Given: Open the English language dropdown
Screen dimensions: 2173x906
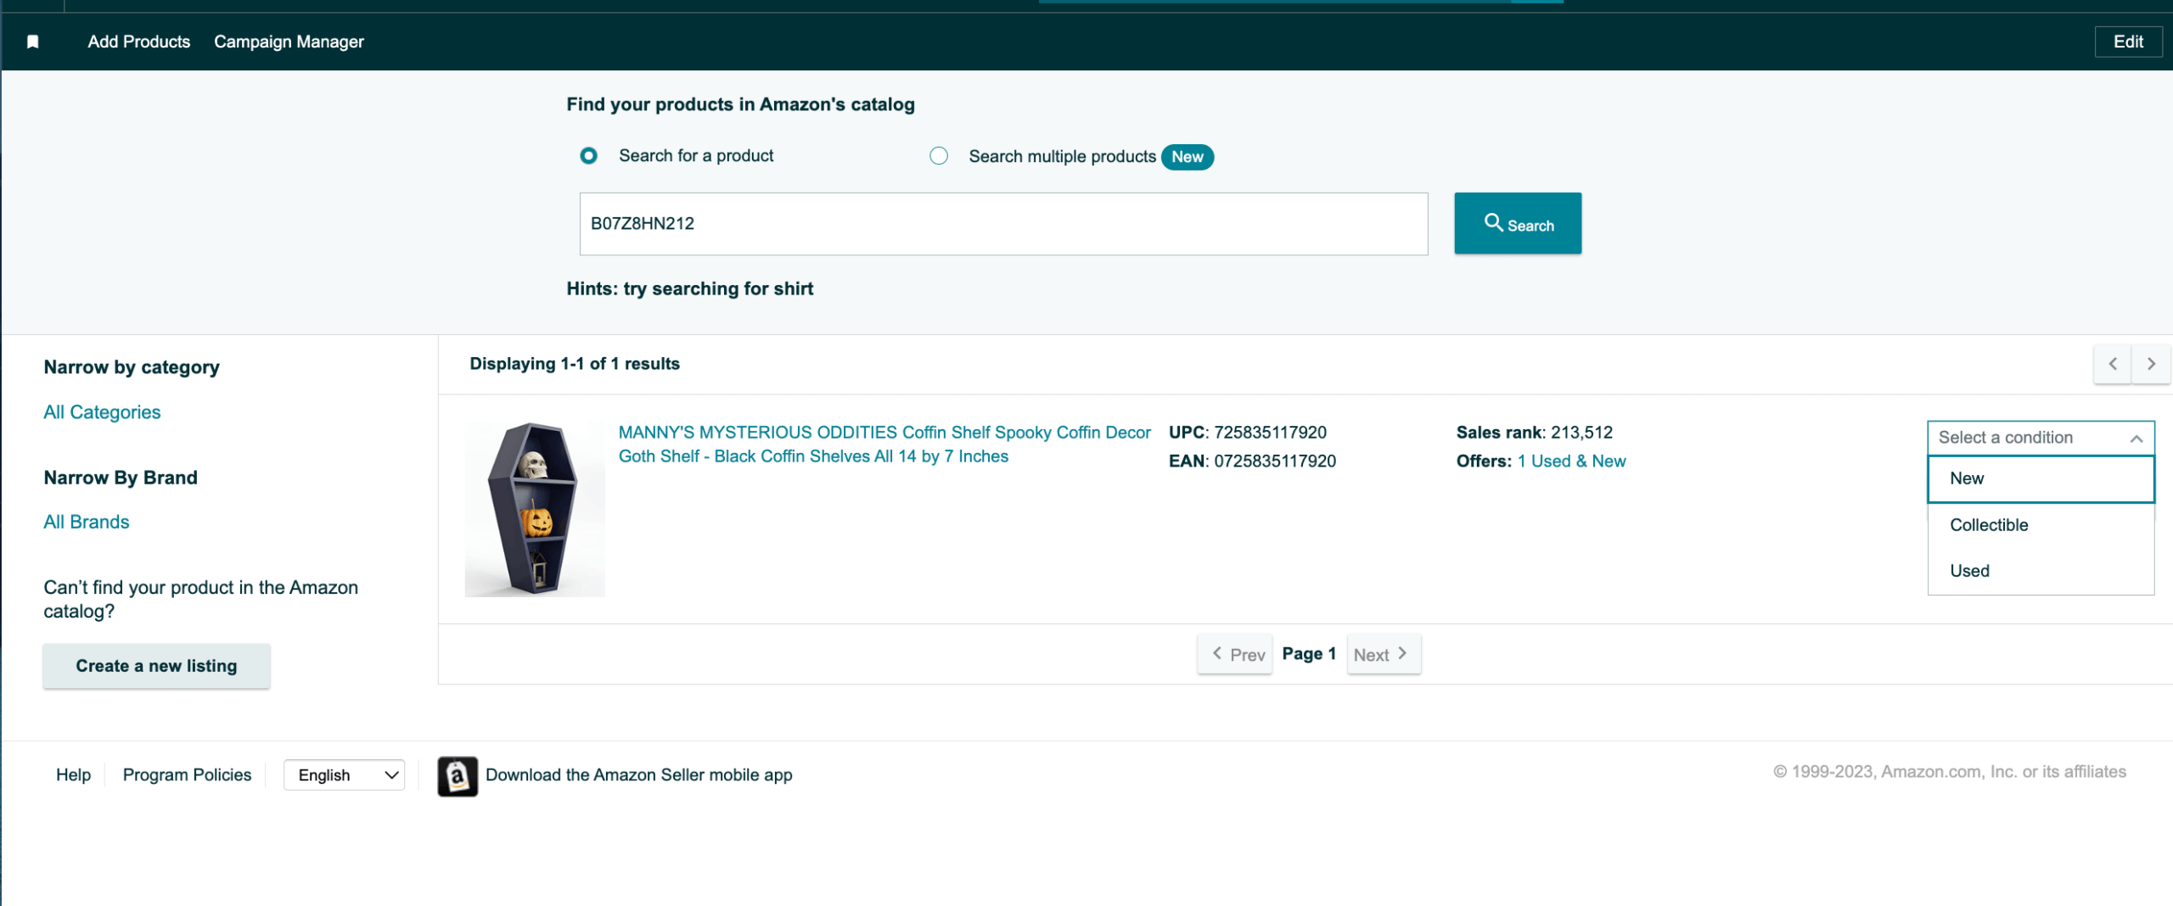Looking at the screenshot, I should pos(344,775).
